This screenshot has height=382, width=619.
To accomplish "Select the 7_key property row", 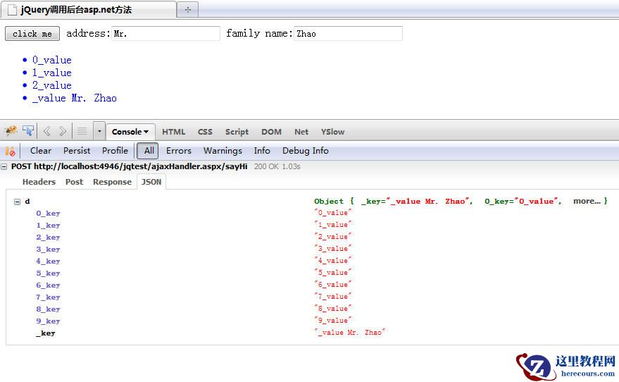I will click(48, 297).
